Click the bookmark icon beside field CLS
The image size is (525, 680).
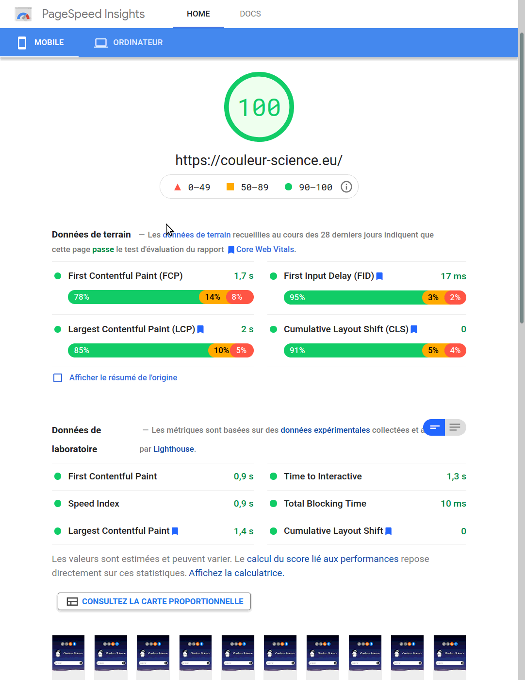414,329
